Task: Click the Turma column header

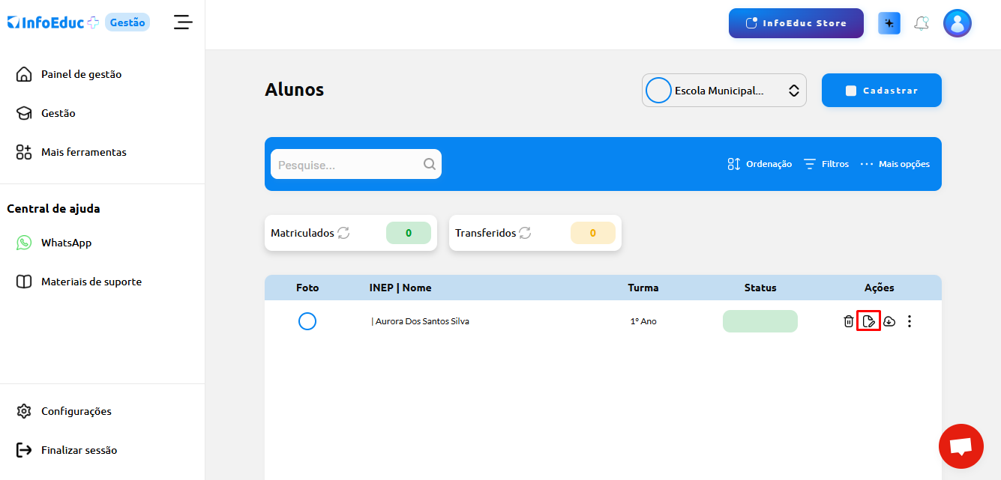Action: click(643, 288)
